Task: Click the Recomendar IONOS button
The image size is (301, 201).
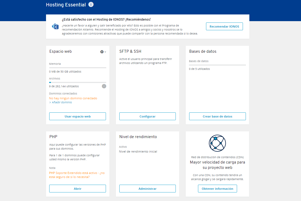Action: click(x=224, y=26)
